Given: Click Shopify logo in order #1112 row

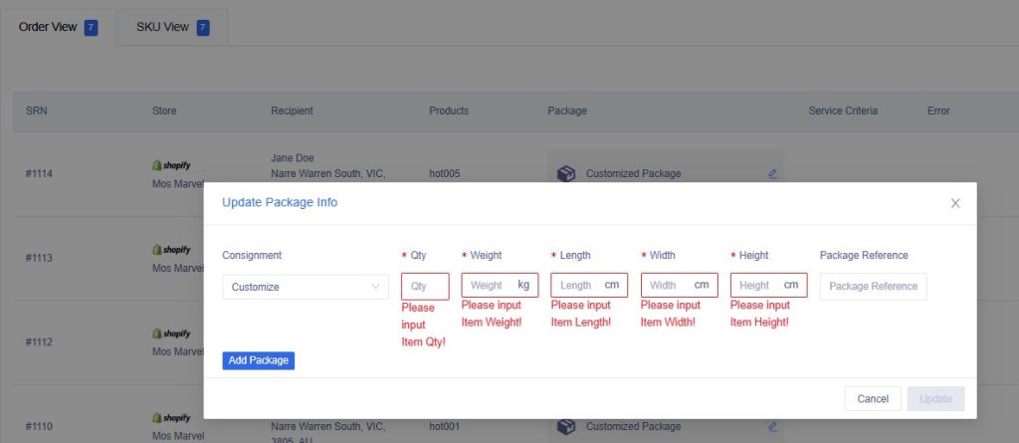Looking at the screenshot, I should [x=171, y=333].
